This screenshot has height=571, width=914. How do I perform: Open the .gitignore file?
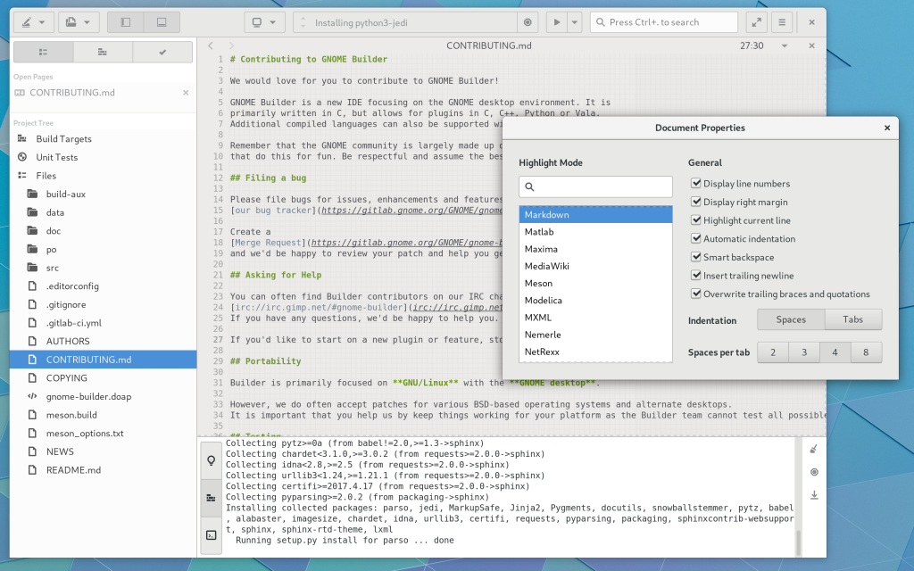[x=104, y=305]
